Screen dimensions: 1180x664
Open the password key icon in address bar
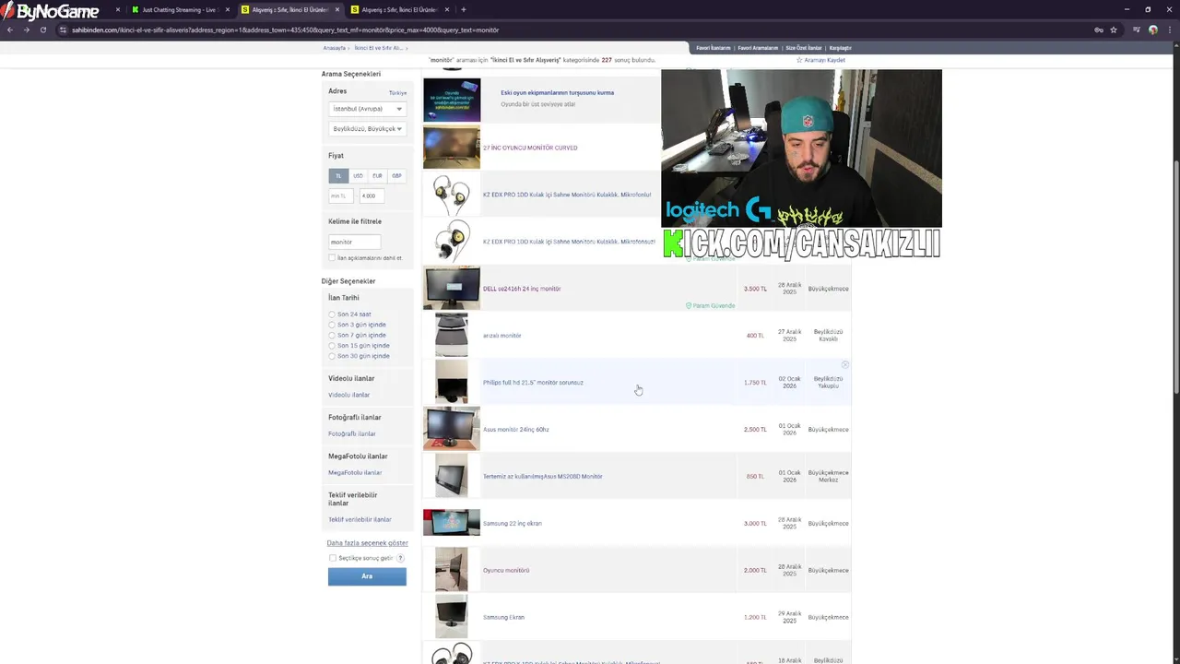click(1099, 30)
